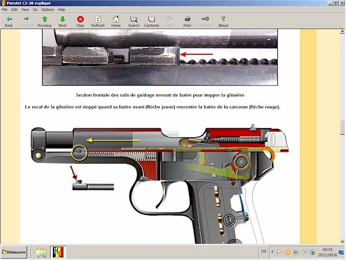Return to the Home page
346x260 pixels.
tap(116, 21)
